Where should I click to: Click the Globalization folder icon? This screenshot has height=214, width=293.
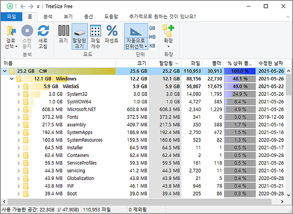26,178
